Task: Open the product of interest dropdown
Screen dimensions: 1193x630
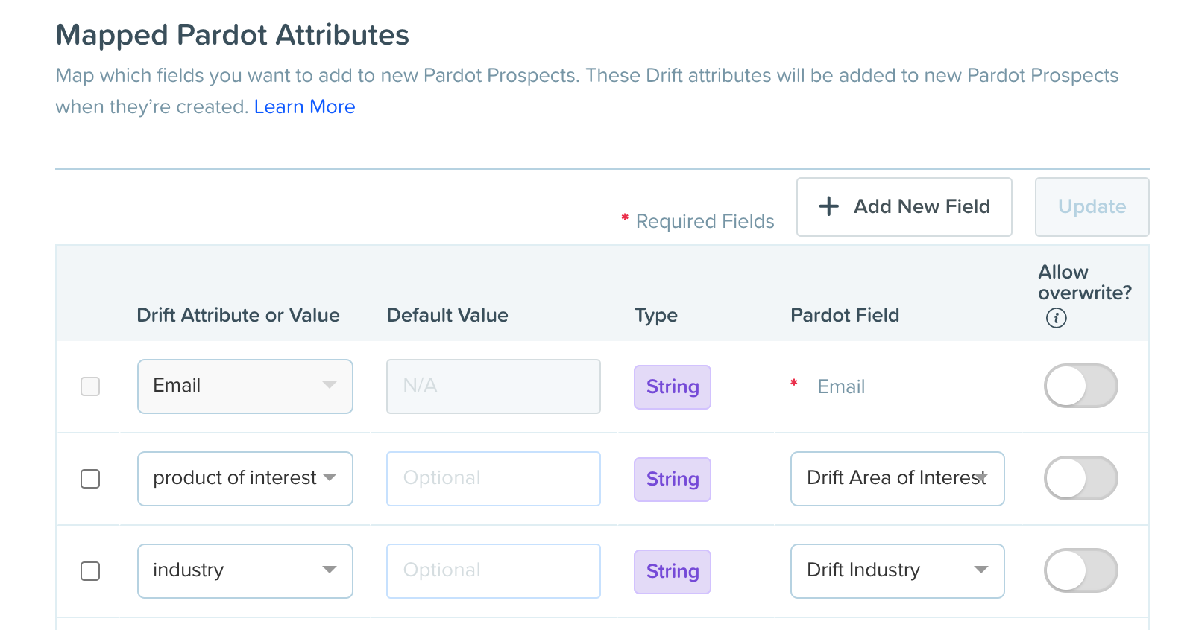Action: click(x=245, y=479)
